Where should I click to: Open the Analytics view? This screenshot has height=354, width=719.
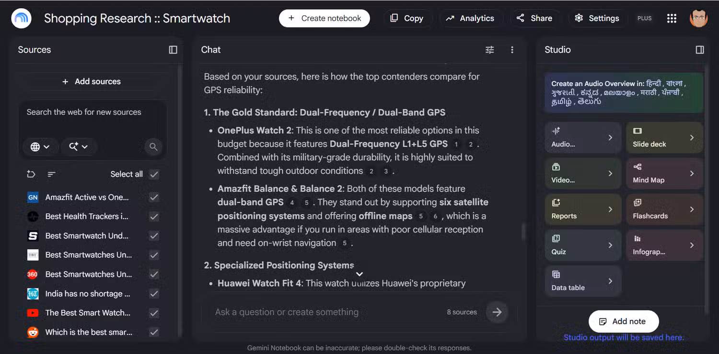point(470,18)
